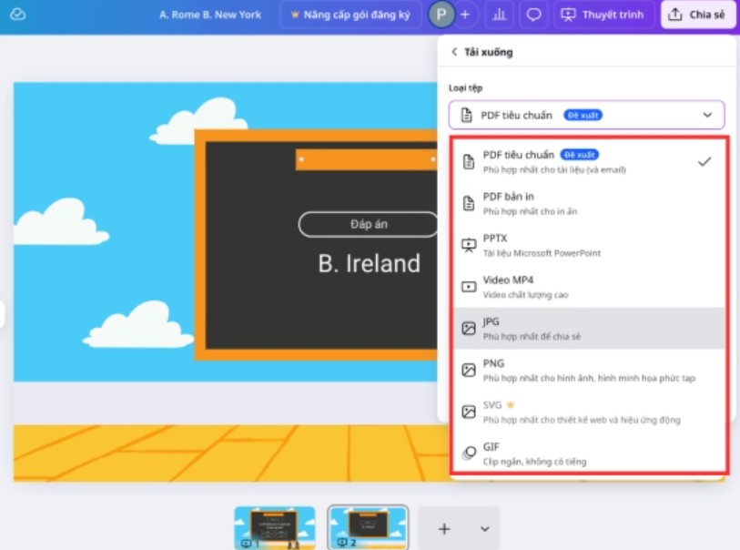Select the GIF file type option
Image resolution: width=740 pixels, height=550 pixels.
pos(587,453)
